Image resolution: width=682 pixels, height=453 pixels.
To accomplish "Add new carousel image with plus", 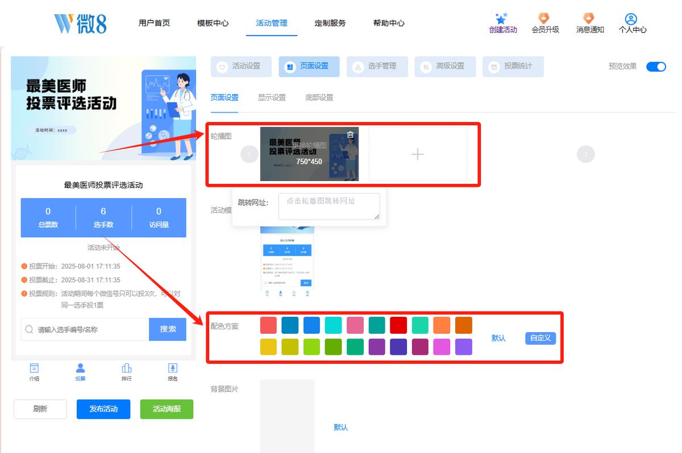I will 418,154.
